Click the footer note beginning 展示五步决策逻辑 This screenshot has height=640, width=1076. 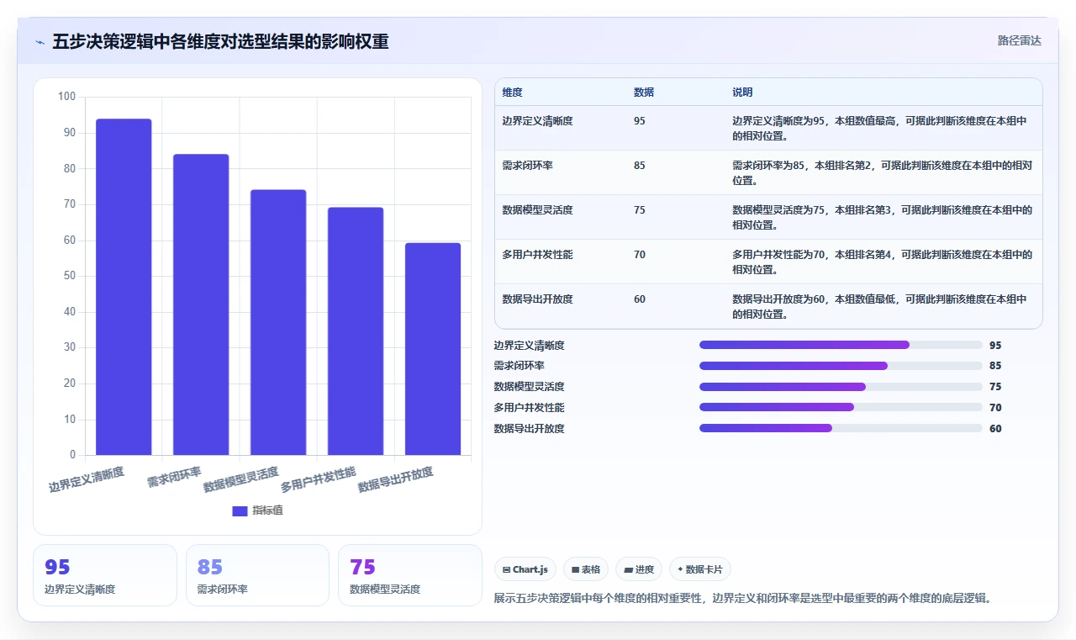click(744, 598)
